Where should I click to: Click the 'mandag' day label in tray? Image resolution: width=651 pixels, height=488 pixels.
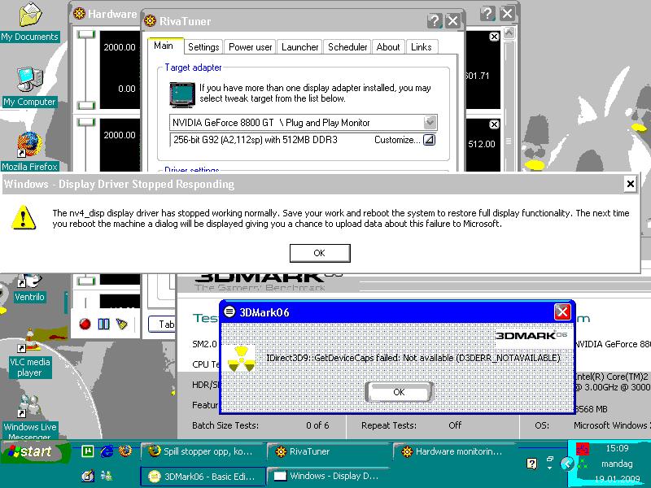(617, 464)
